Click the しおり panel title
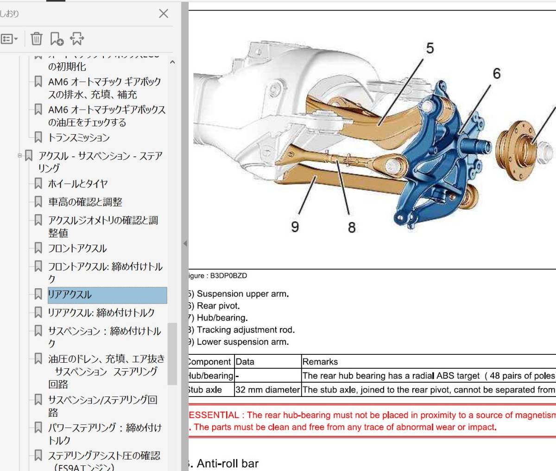Viewport: 556px width, 471px height. 10,14
